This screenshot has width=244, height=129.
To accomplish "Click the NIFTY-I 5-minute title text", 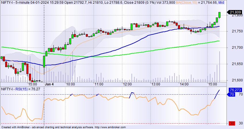I will 16,3.
